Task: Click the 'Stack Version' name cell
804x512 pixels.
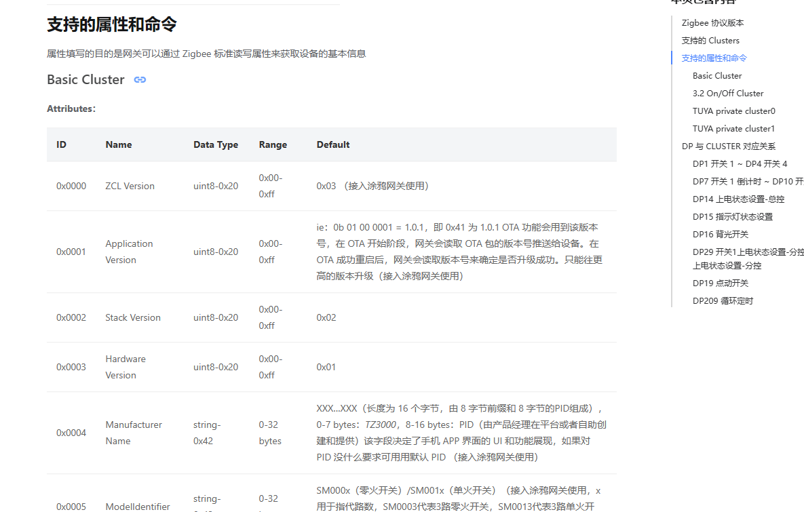Action: (133, 318)
